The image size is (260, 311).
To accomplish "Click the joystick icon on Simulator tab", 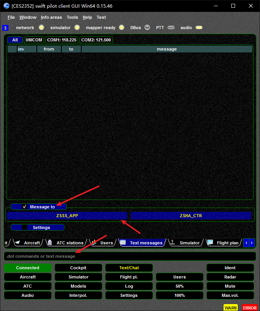I will tap(173, 243).
